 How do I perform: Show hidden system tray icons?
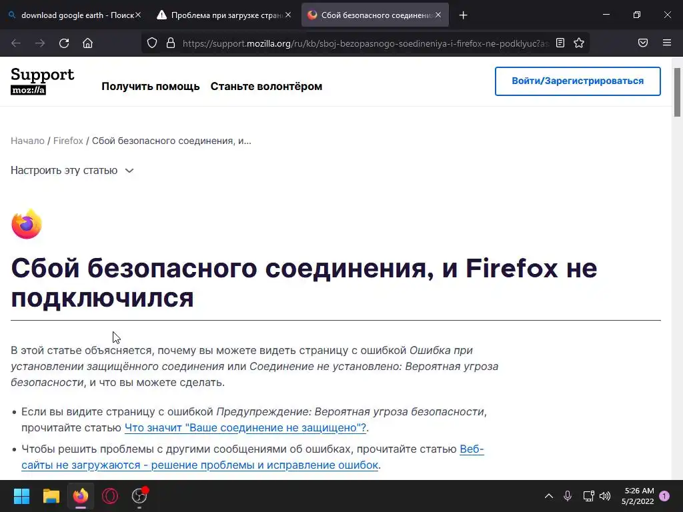coord(549,496)
